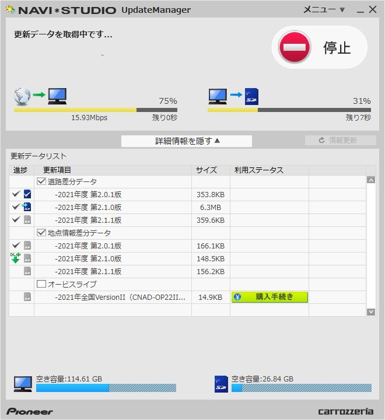
Task: Click the NAVI STUDIO logo icon
Action: [x=10, y=10]
